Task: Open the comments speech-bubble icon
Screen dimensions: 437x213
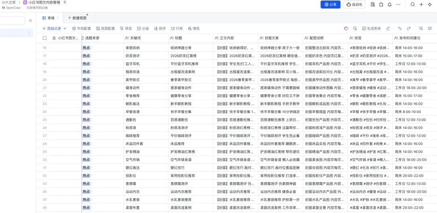Action: [x=430, y=28]
